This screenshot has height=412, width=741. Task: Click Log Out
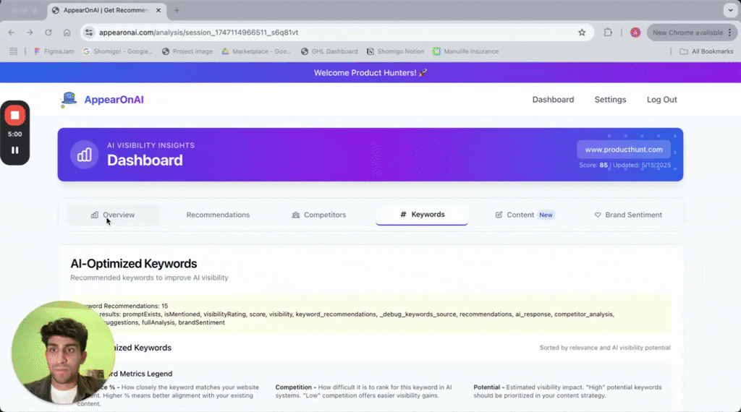point(661,100)
